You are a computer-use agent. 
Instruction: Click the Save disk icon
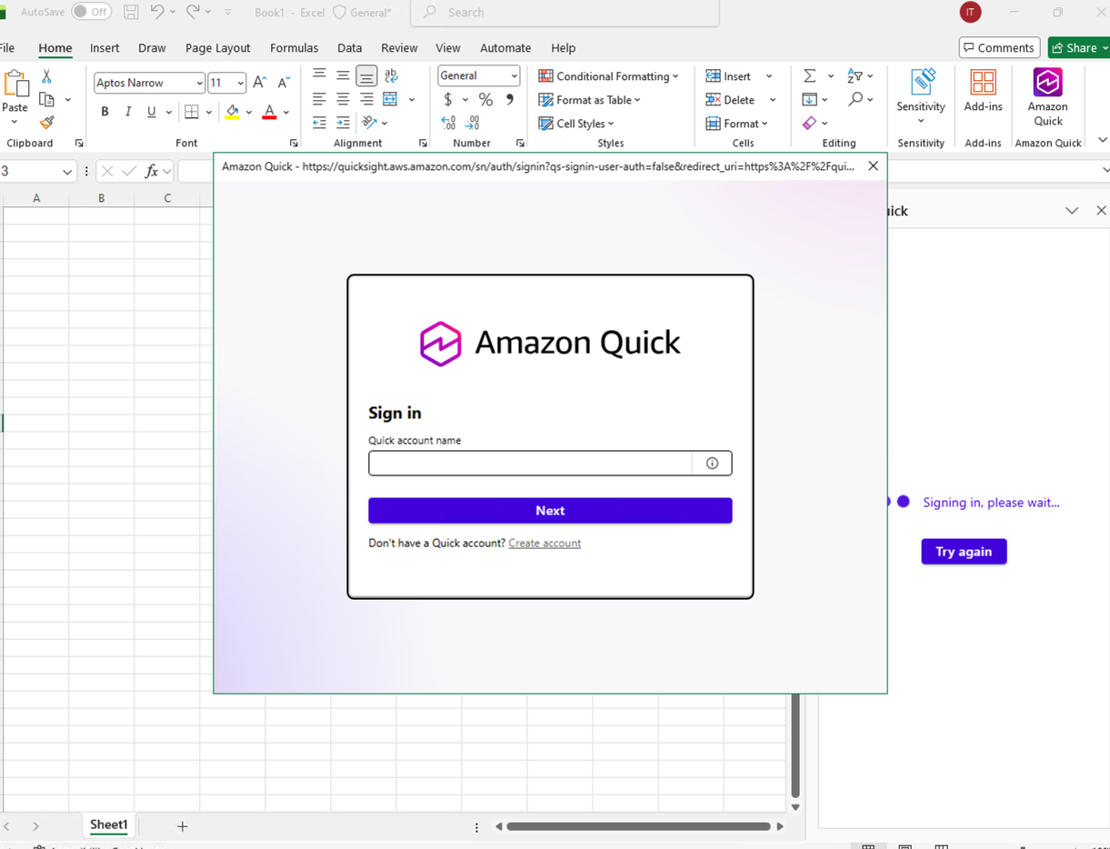pos(131,12)
